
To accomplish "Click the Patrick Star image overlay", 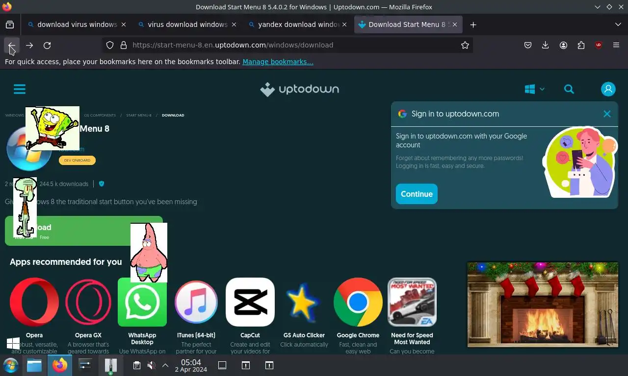I will pos(149,253).
